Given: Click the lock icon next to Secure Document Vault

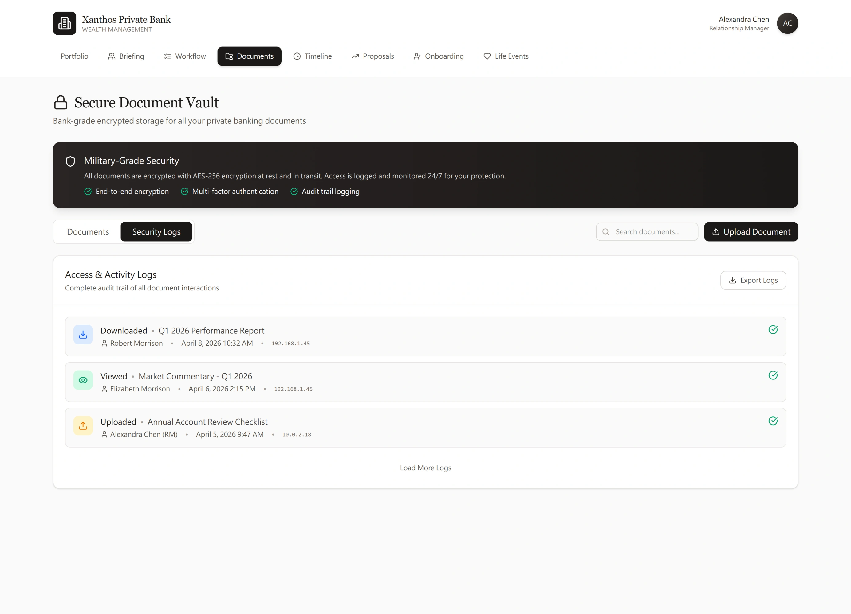Looking at the screenshot, I should click(x=61, y=102).
